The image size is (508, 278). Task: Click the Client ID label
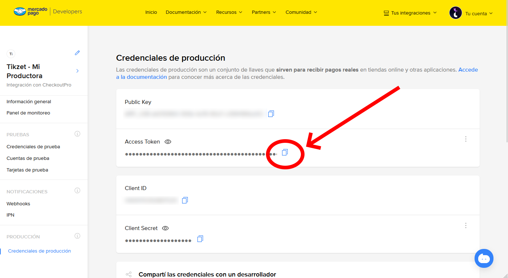click(136, 188)
